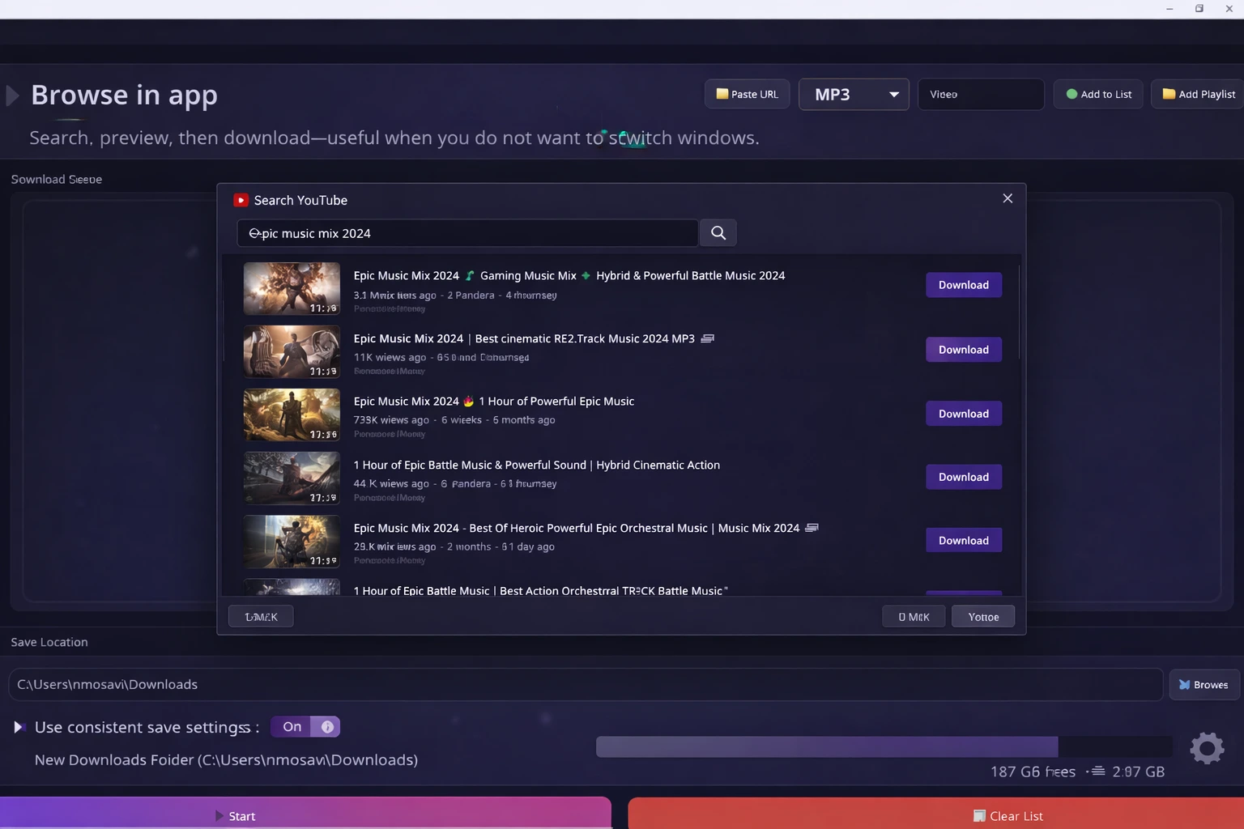Expand the Use consistent save settings arrow
Screen dimensions: 1244x829
coord(19,727)
